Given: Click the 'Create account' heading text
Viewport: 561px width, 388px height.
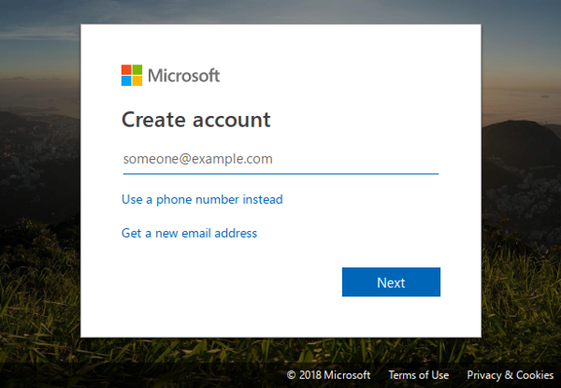Looking at the screenshot, I should pos(196,120).
